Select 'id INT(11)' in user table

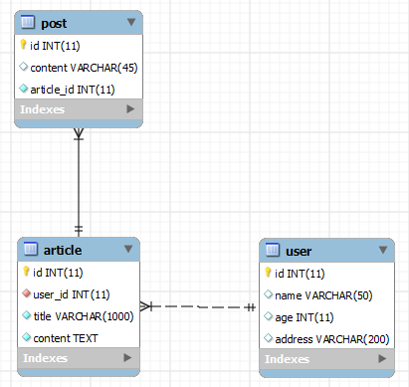tap(300, 274)
